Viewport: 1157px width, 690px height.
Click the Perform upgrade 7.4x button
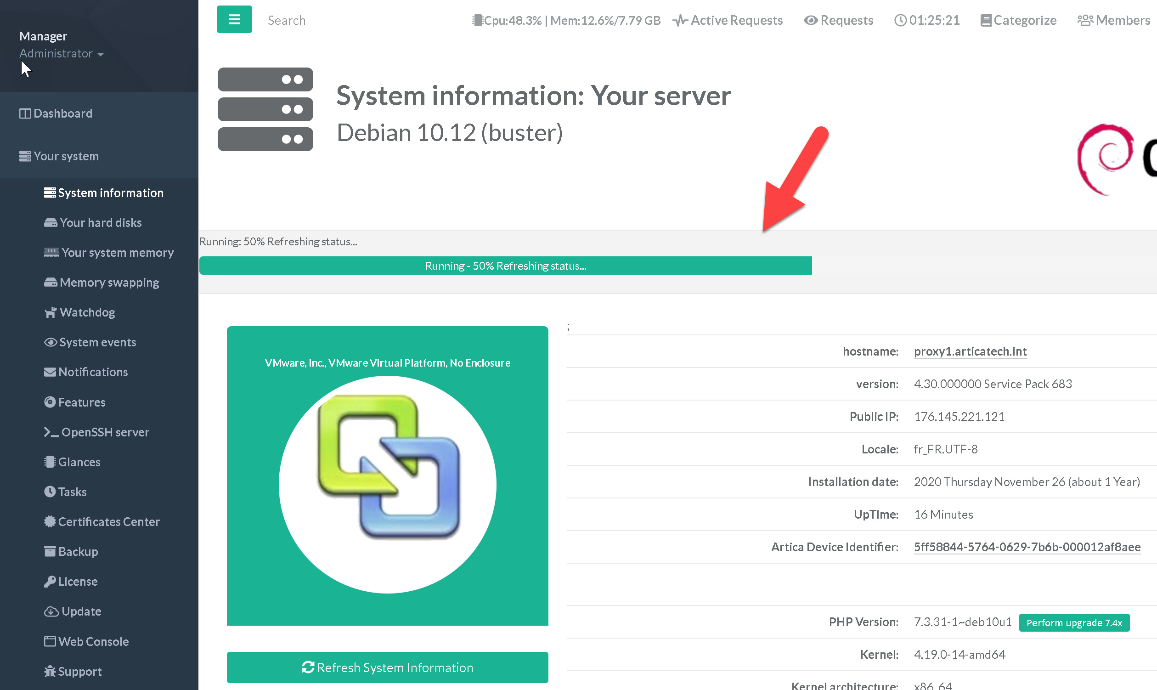1074,622
